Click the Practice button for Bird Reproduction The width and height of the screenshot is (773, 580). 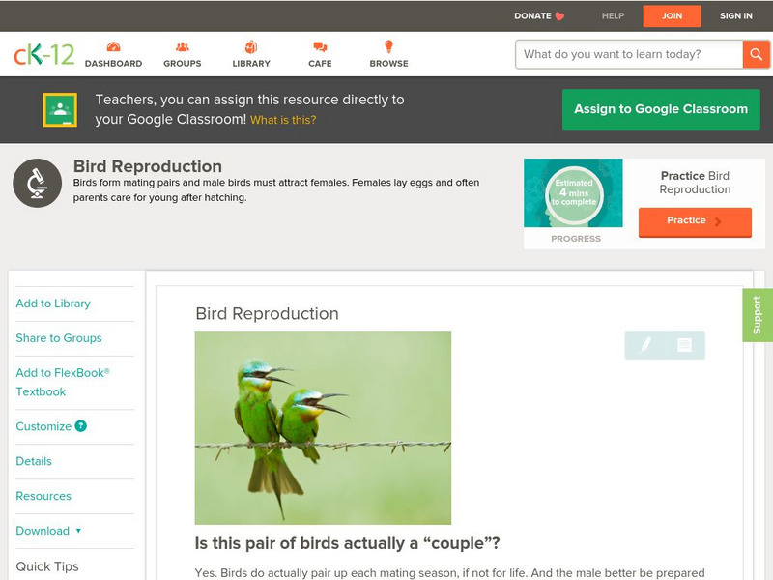695,221
